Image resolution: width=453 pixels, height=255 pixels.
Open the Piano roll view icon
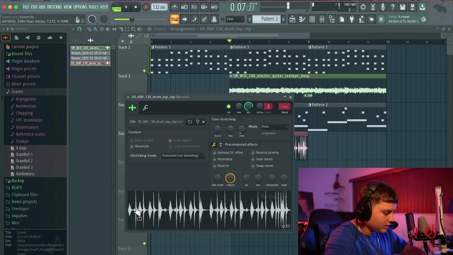(302, 19)
